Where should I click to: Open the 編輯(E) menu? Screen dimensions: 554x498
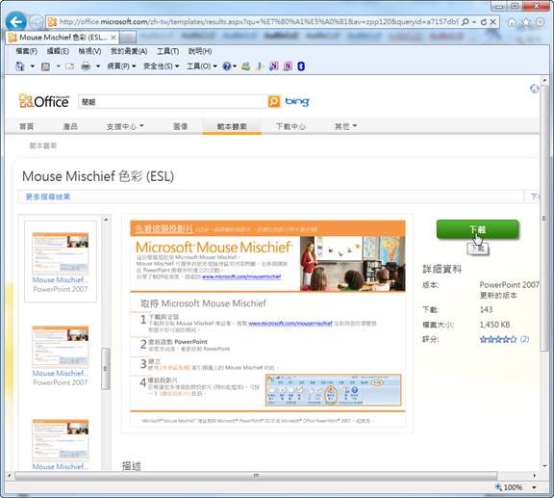coord(58,51)
